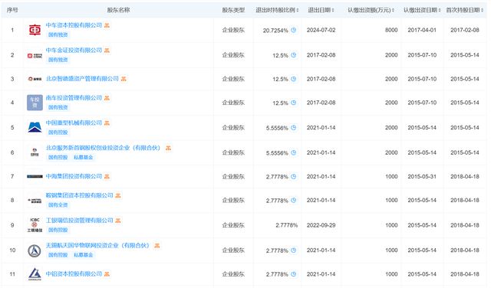Click the chart icon in 南车投资管理 row

293,103
